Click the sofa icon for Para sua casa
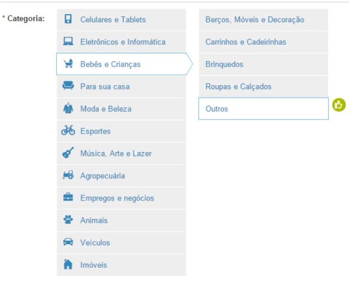Screen dimensions: 349x284 [x=68, y=86]
